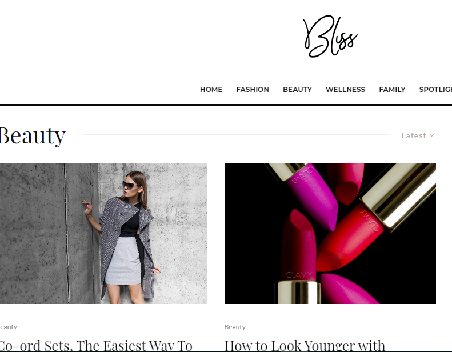
Task: Click the woman's sunglasses in the photo
Action: 130,185
